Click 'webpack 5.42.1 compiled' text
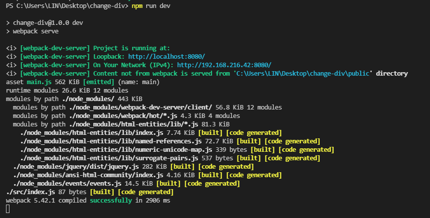This screenshot has width=430, height=218. pos(46,201)
